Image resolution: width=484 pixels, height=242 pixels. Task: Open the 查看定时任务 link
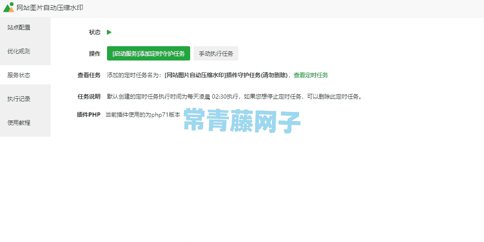click(311, 75)
